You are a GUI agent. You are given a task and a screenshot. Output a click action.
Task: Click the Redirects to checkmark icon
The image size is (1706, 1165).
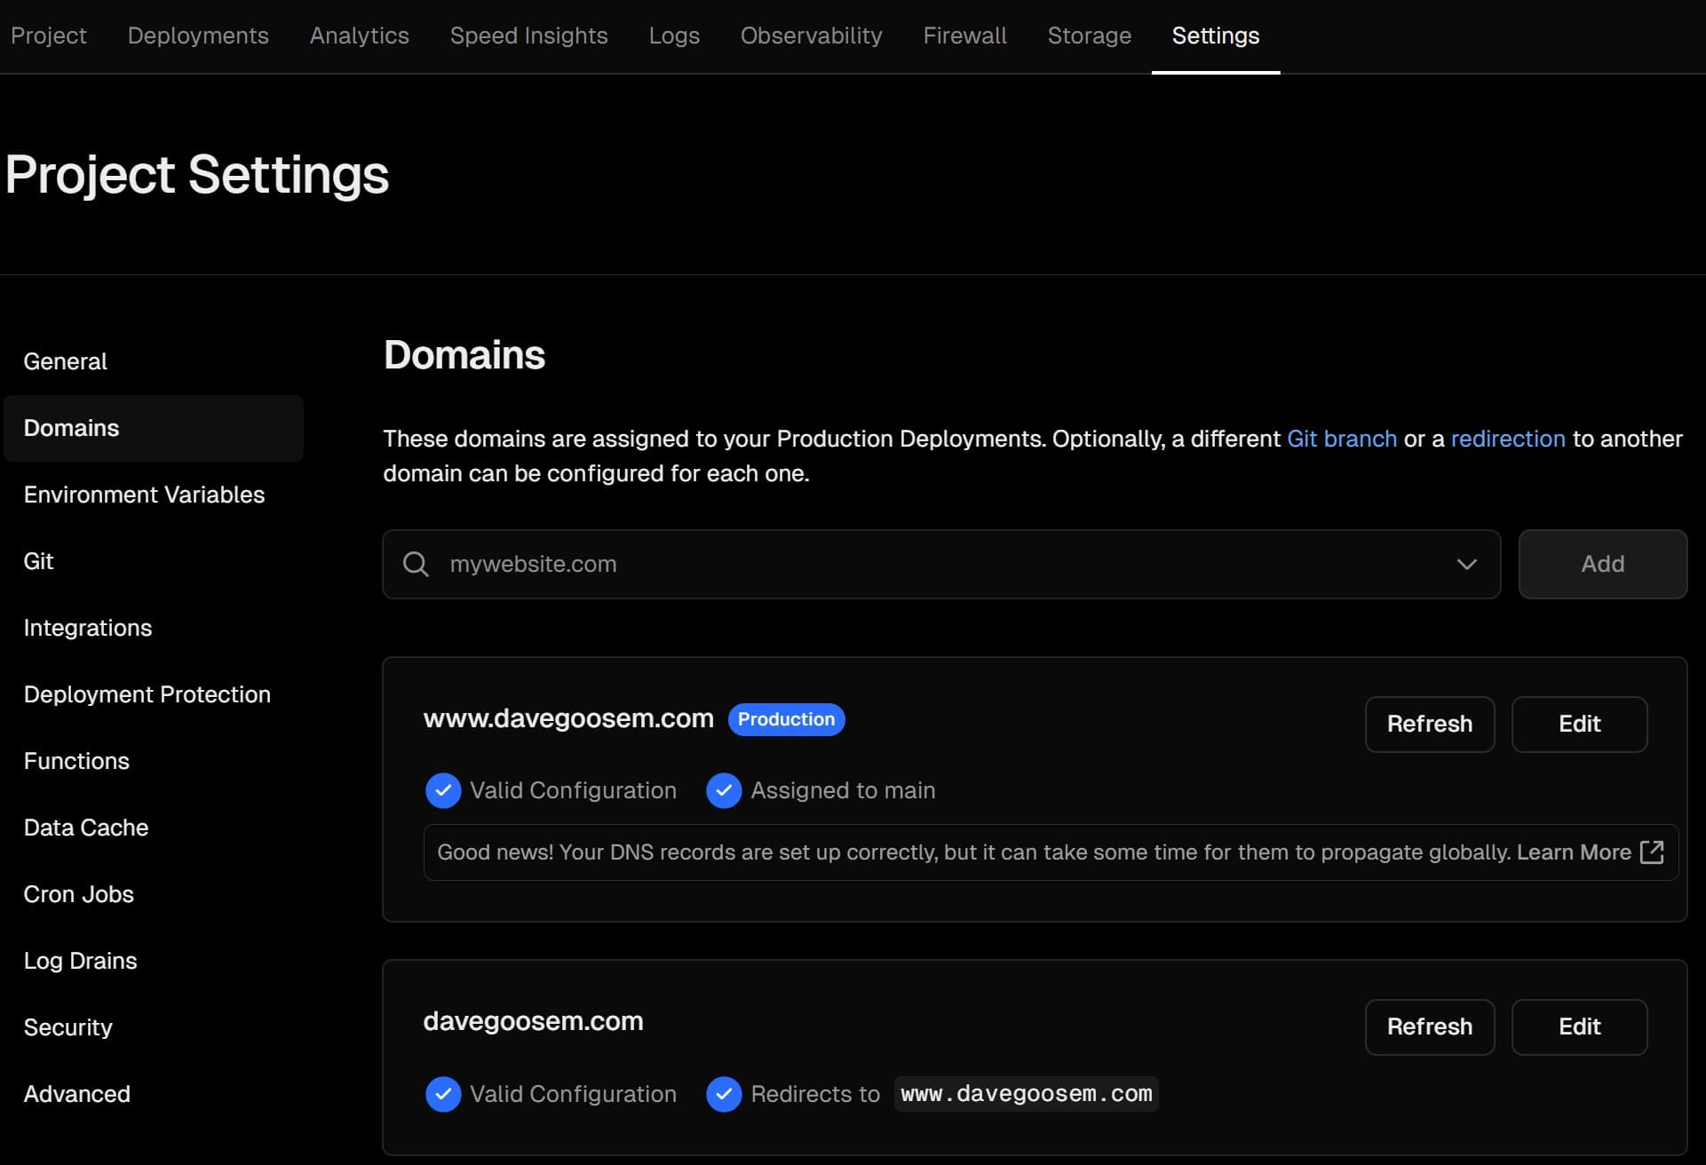pyautogui.click(x=724, y=1094)
